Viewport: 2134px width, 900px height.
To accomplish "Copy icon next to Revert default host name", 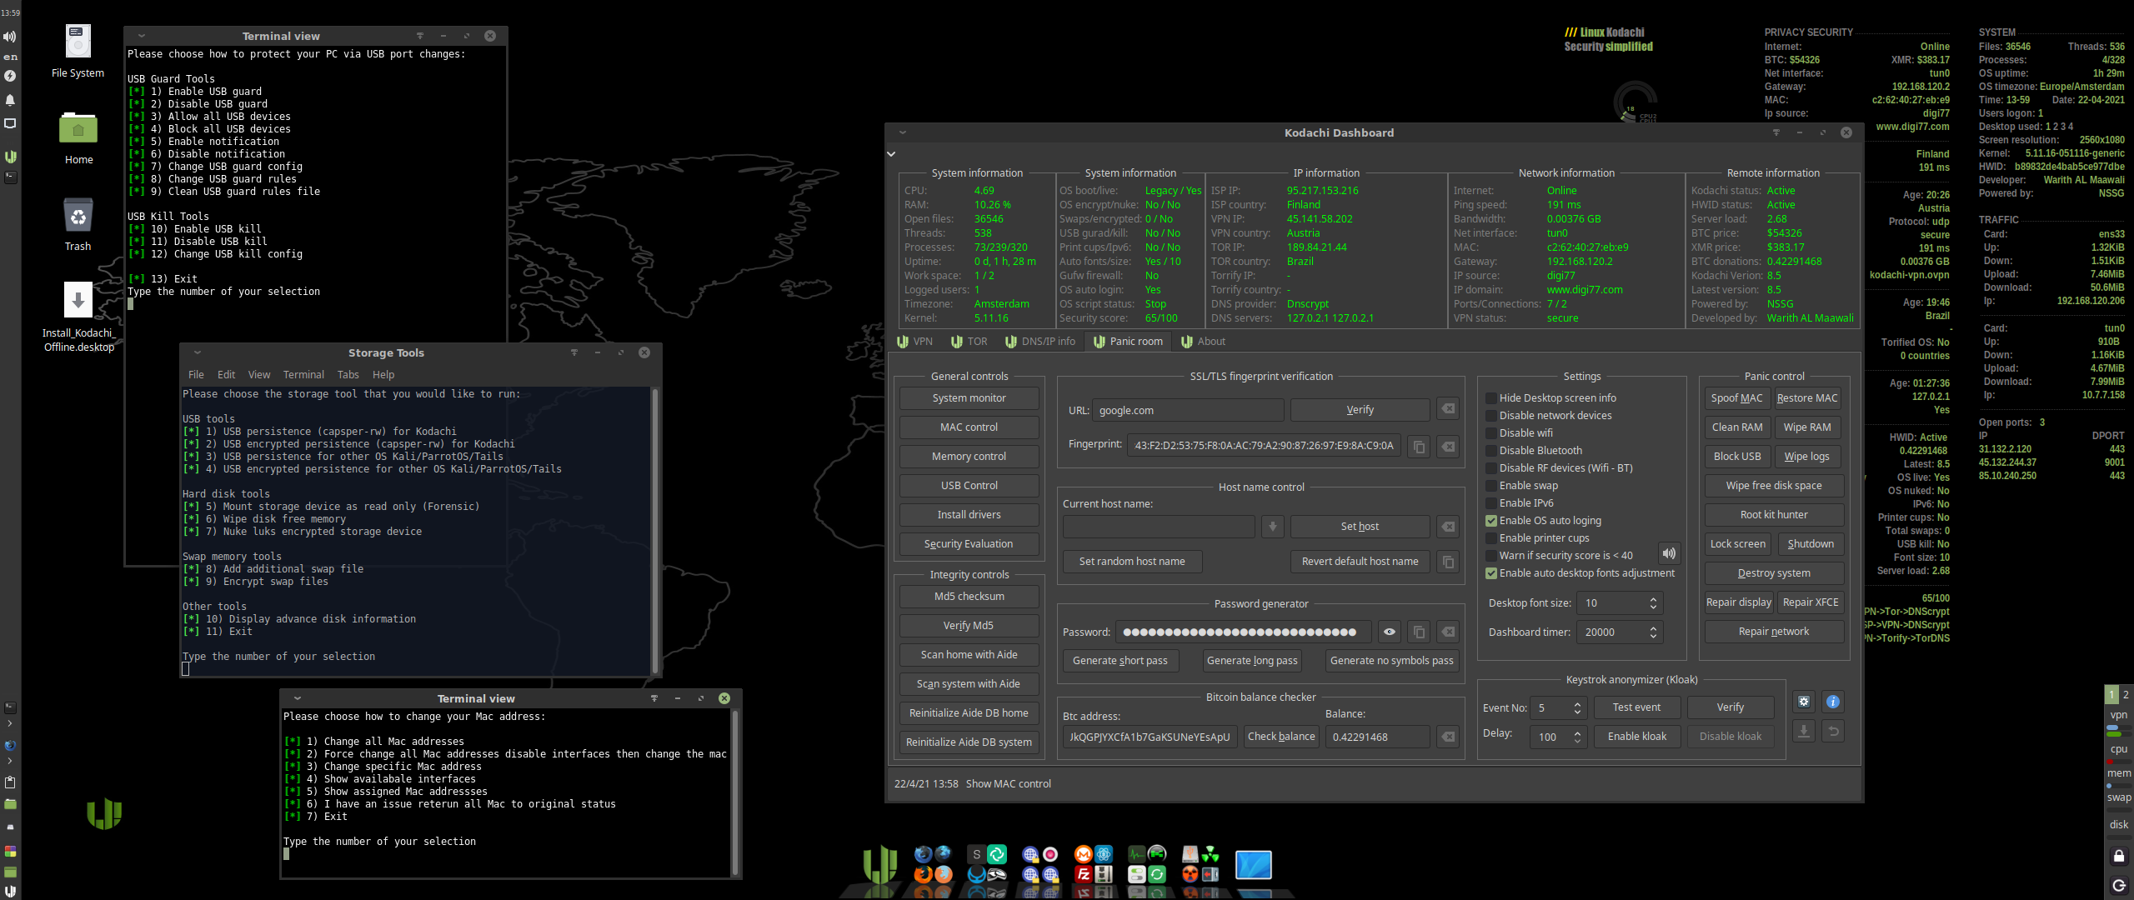I will [1449, 562].
